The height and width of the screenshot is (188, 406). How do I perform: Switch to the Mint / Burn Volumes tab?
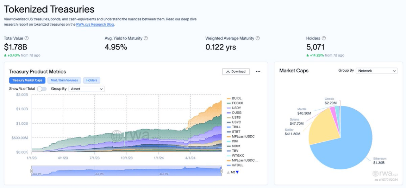(x=64, y=80)
